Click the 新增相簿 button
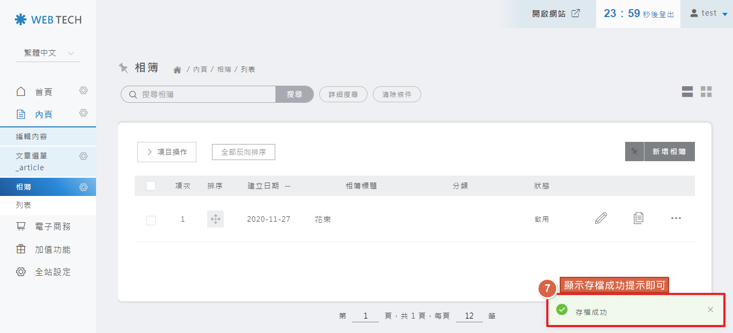Viewport: 733px width, 333px height. (x=660, y=152)
